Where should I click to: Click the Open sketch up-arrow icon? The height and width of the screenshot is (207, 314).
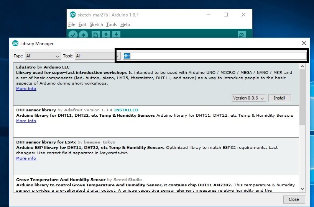[106, 34]
